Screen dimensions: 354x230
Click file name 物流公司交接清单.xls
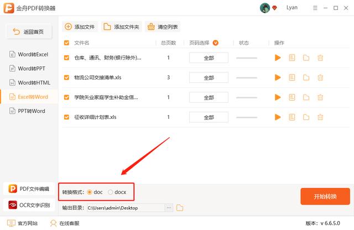point(98,77)
